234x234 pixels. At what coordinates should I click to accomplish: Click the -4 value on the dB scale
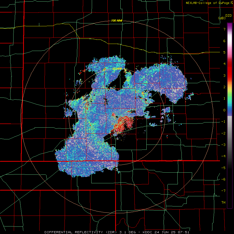[x=223, y=156]
